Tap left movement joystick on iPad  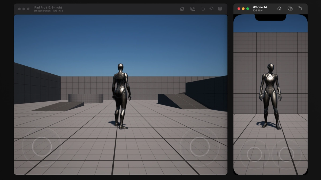point(42,146)
